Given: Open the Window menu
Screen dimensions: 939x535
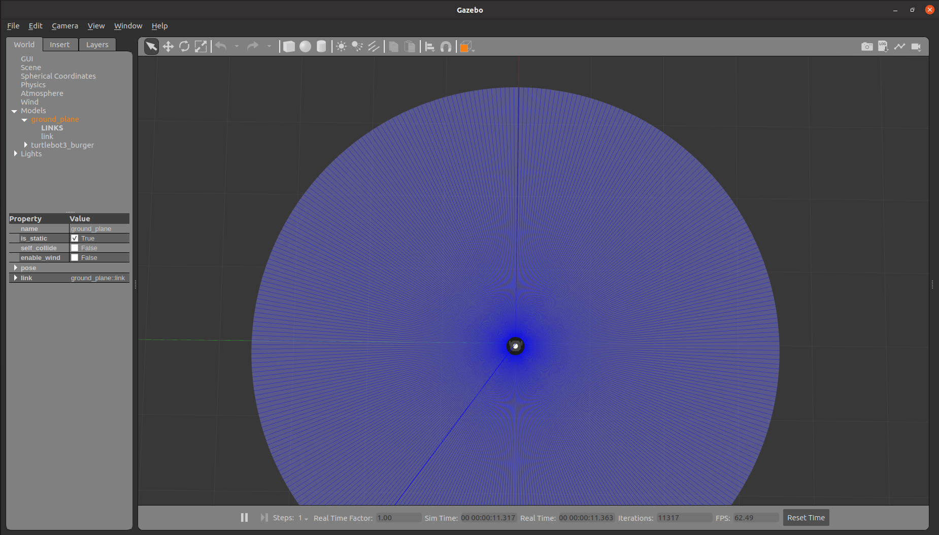Looking at the screenshot, I should 128,26.
